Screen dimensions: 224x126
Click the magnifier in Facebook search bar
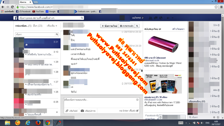coord(82,18)
